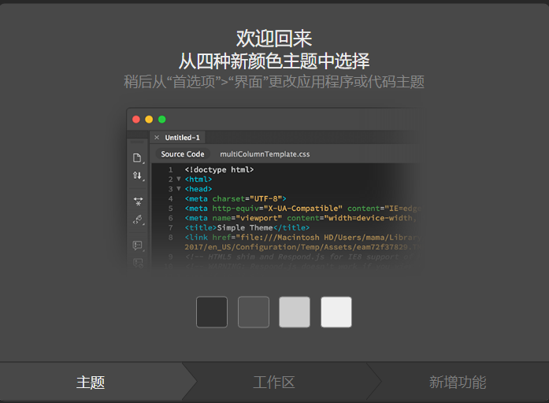
Task: Choose the lightest white theme swatch
Action: coord(336,312)
